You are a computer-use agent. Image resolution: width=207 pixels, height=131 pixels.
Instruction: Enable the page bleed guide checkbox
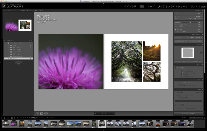click(x=182, y=71)
